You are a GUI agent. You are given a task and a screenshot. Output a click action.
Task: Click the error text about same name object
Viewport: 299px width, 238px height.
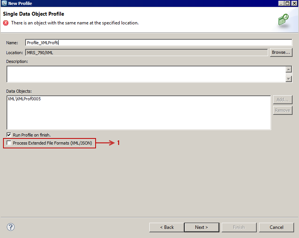point(75,23)
